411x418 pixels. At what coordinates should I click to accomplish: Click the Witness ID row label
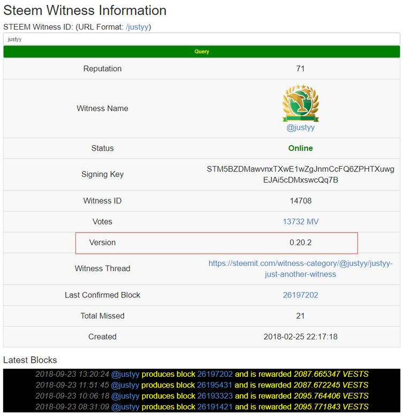(103, 201)
